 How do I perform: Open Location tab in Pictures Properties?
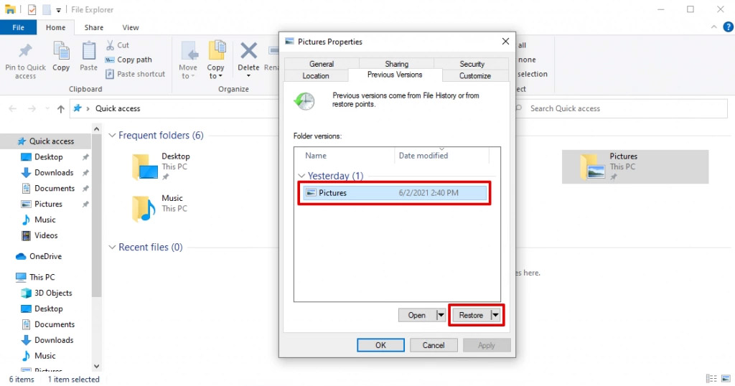coord(316,76)
